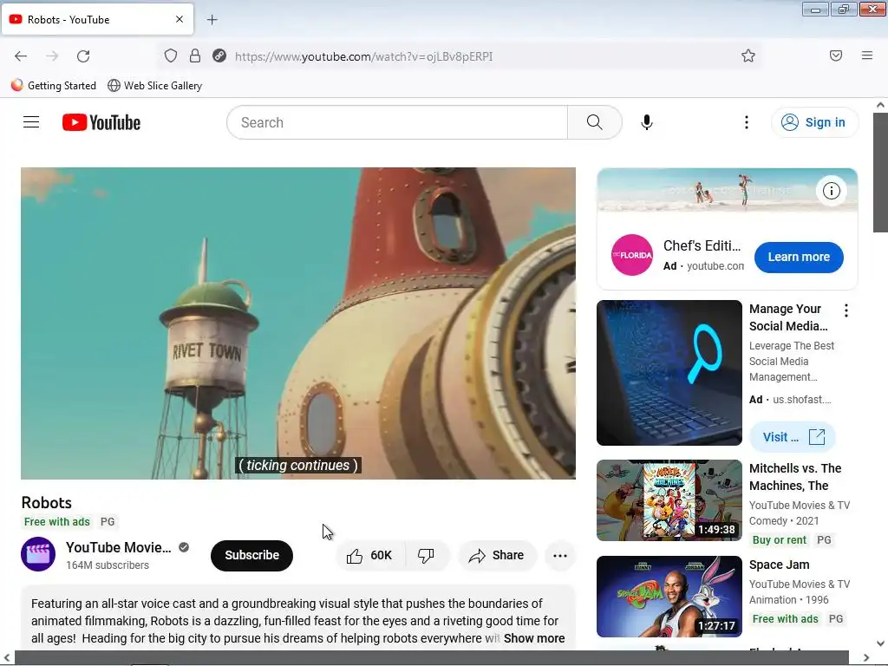Open options for Manage Your Social Media ad
Image resolution: width=888 pixels, height=666 pixels.
(846, 310)
